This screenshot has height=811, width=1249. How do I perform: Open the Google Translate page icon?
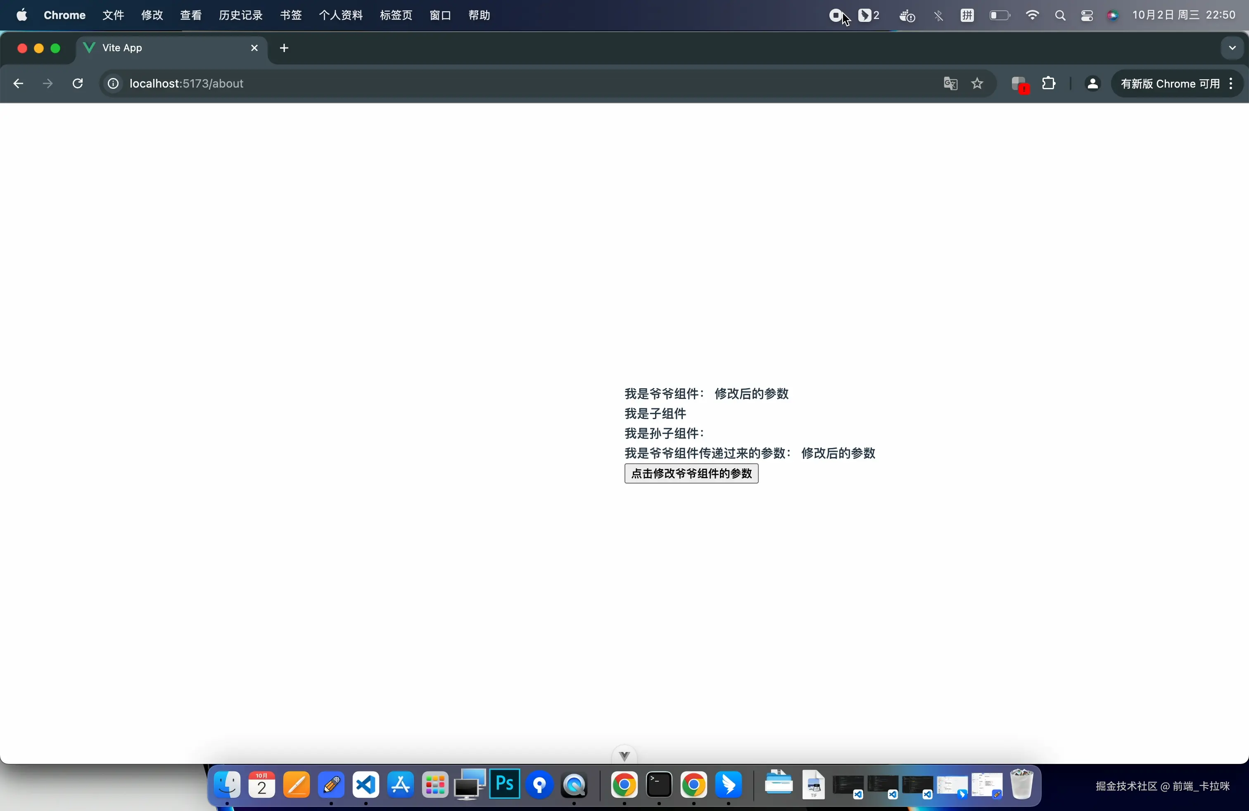[x=950, y=83]
